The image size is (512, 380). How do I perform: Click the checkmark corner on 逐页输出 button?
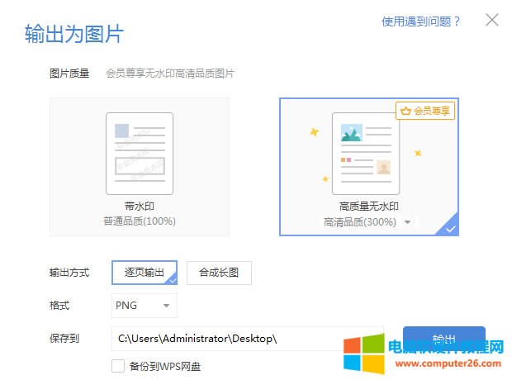click(173, 280)
